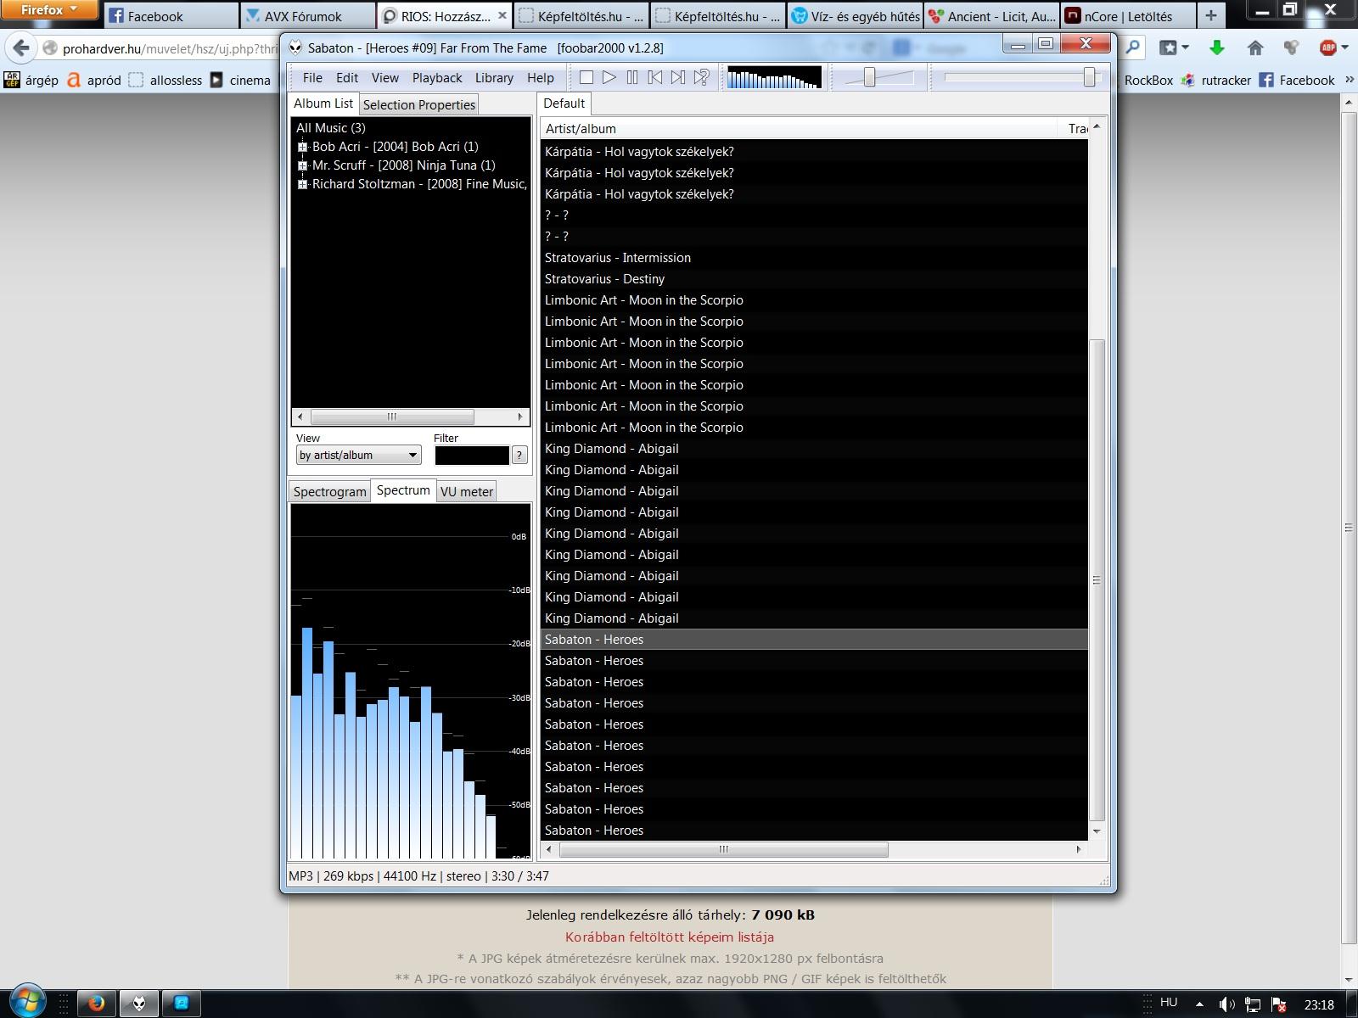1358x1018 pixels.
Task: Open the View menu
Action: [384, 77]
